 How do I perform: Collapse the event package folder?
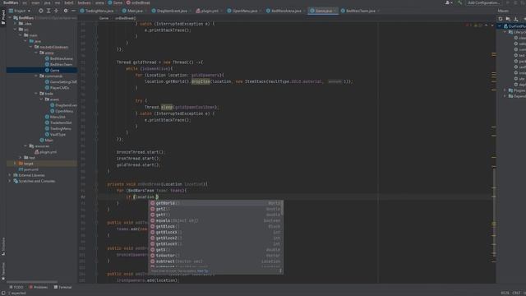[42, 99]
